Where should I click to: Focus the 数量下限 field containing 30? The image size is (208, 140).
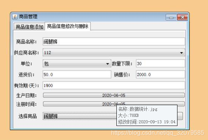click(160, 63)
